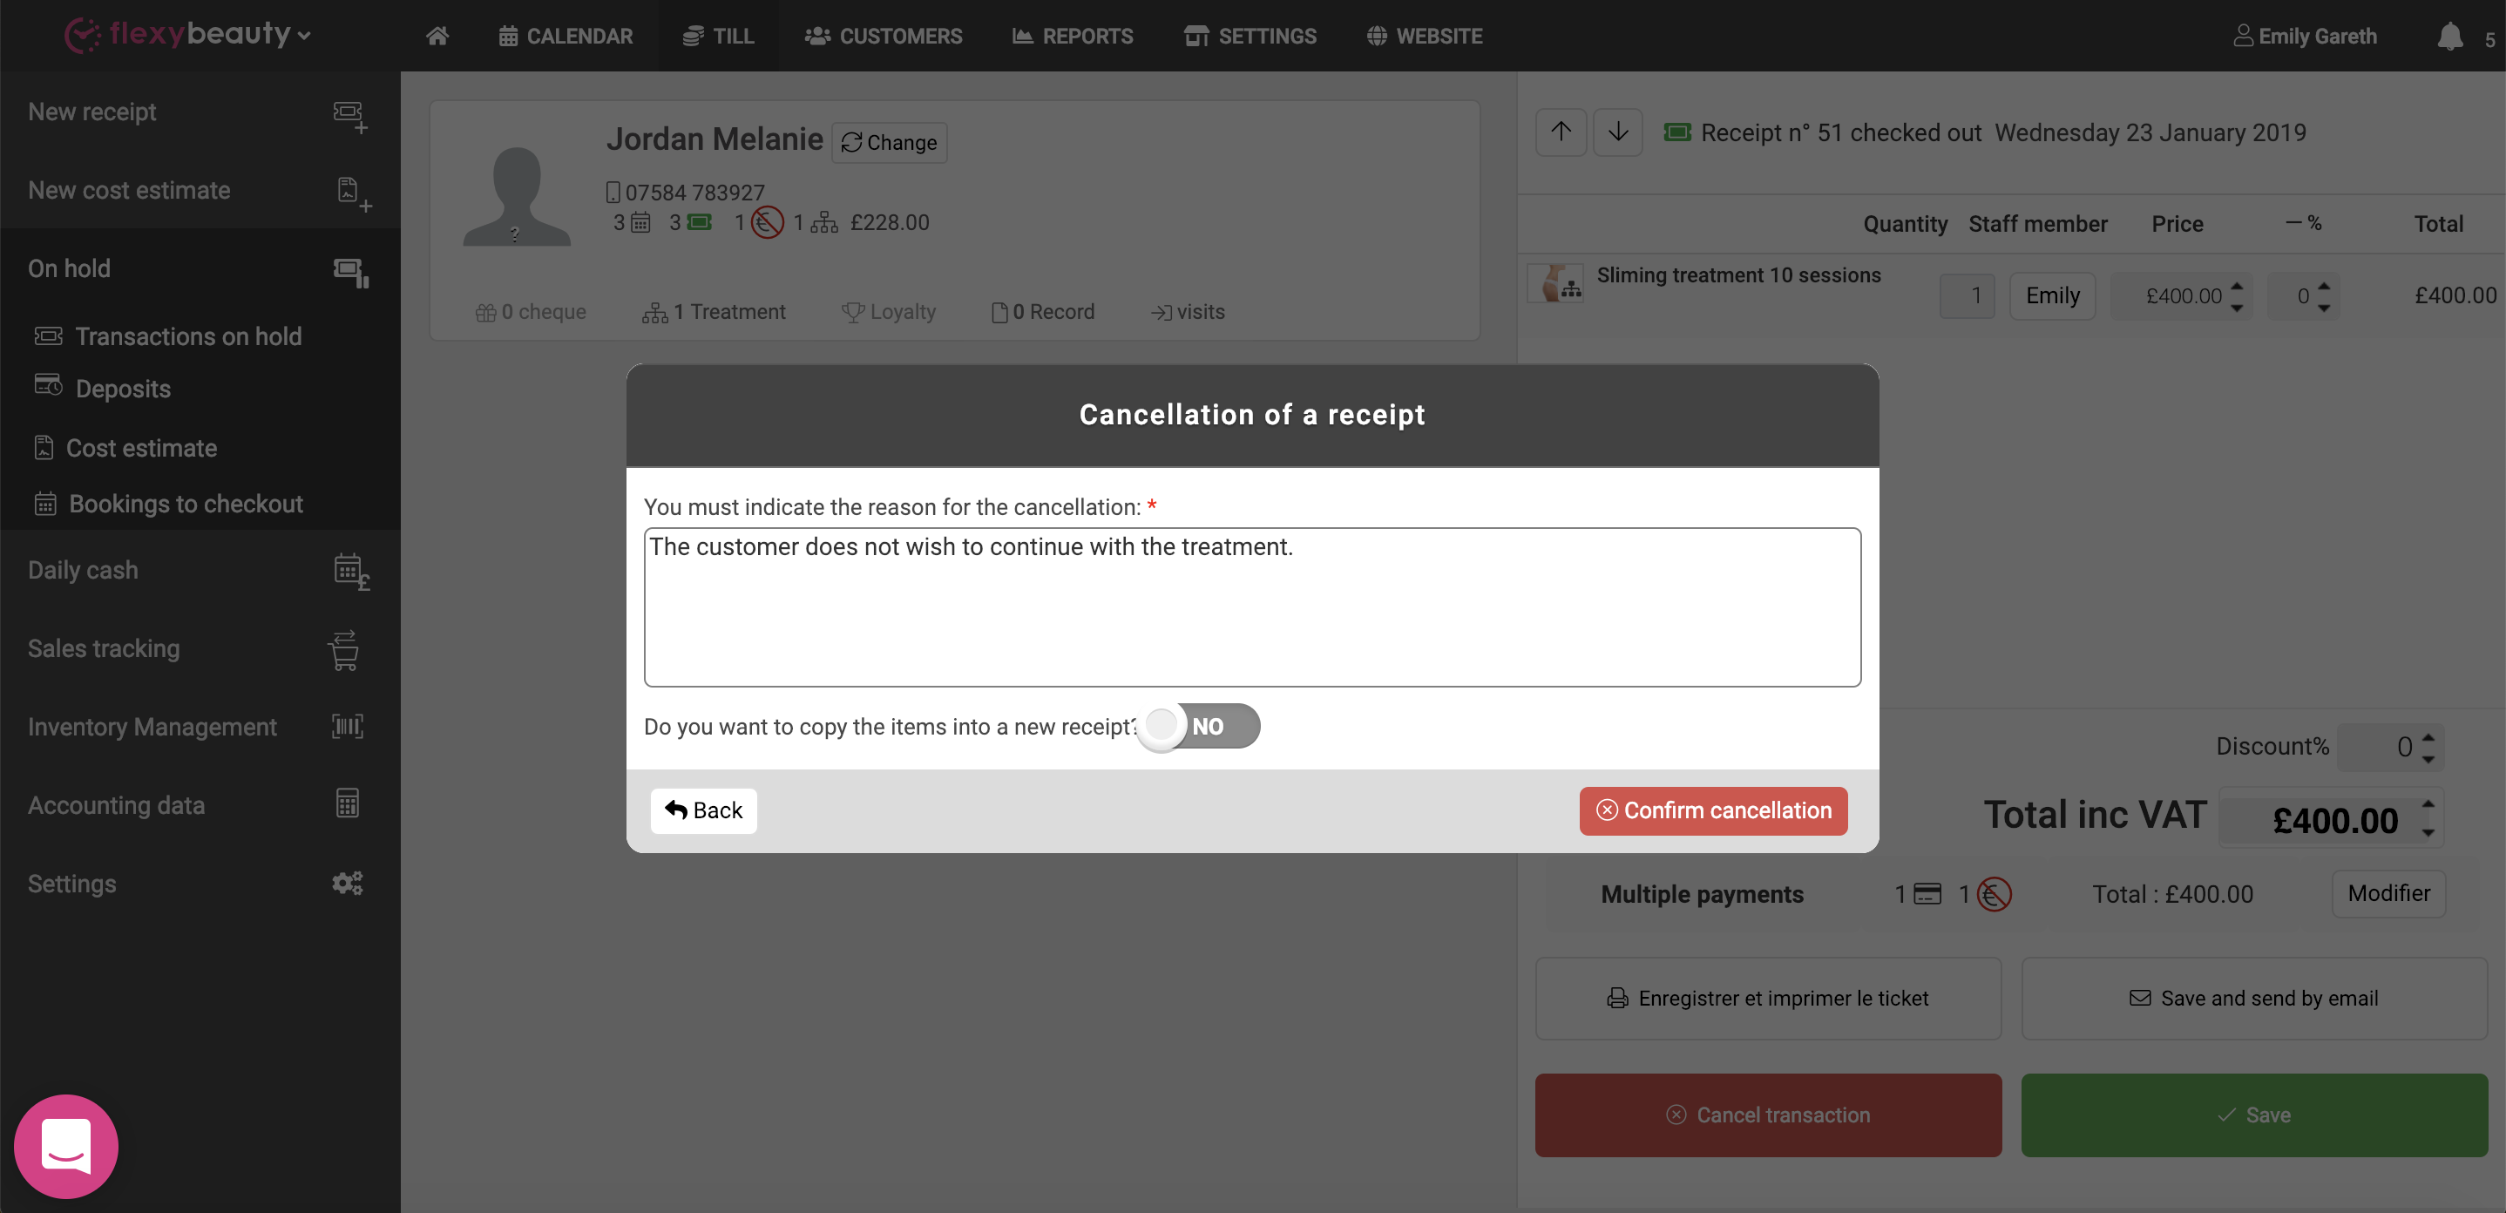Click the Back button in dialog
This screenshot has height=1213, width=2506.
(703, 810)
